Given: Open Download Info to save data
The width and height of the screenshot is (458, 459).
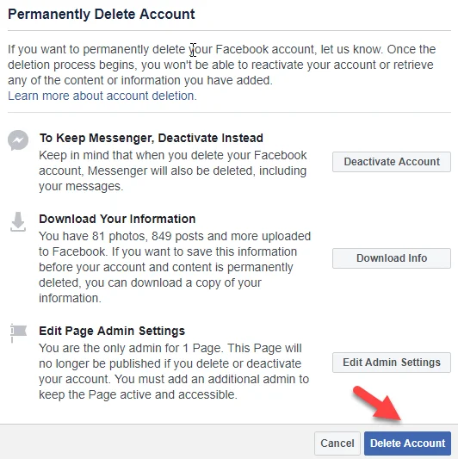Looking at the screenshot, I should coord(392,258).
